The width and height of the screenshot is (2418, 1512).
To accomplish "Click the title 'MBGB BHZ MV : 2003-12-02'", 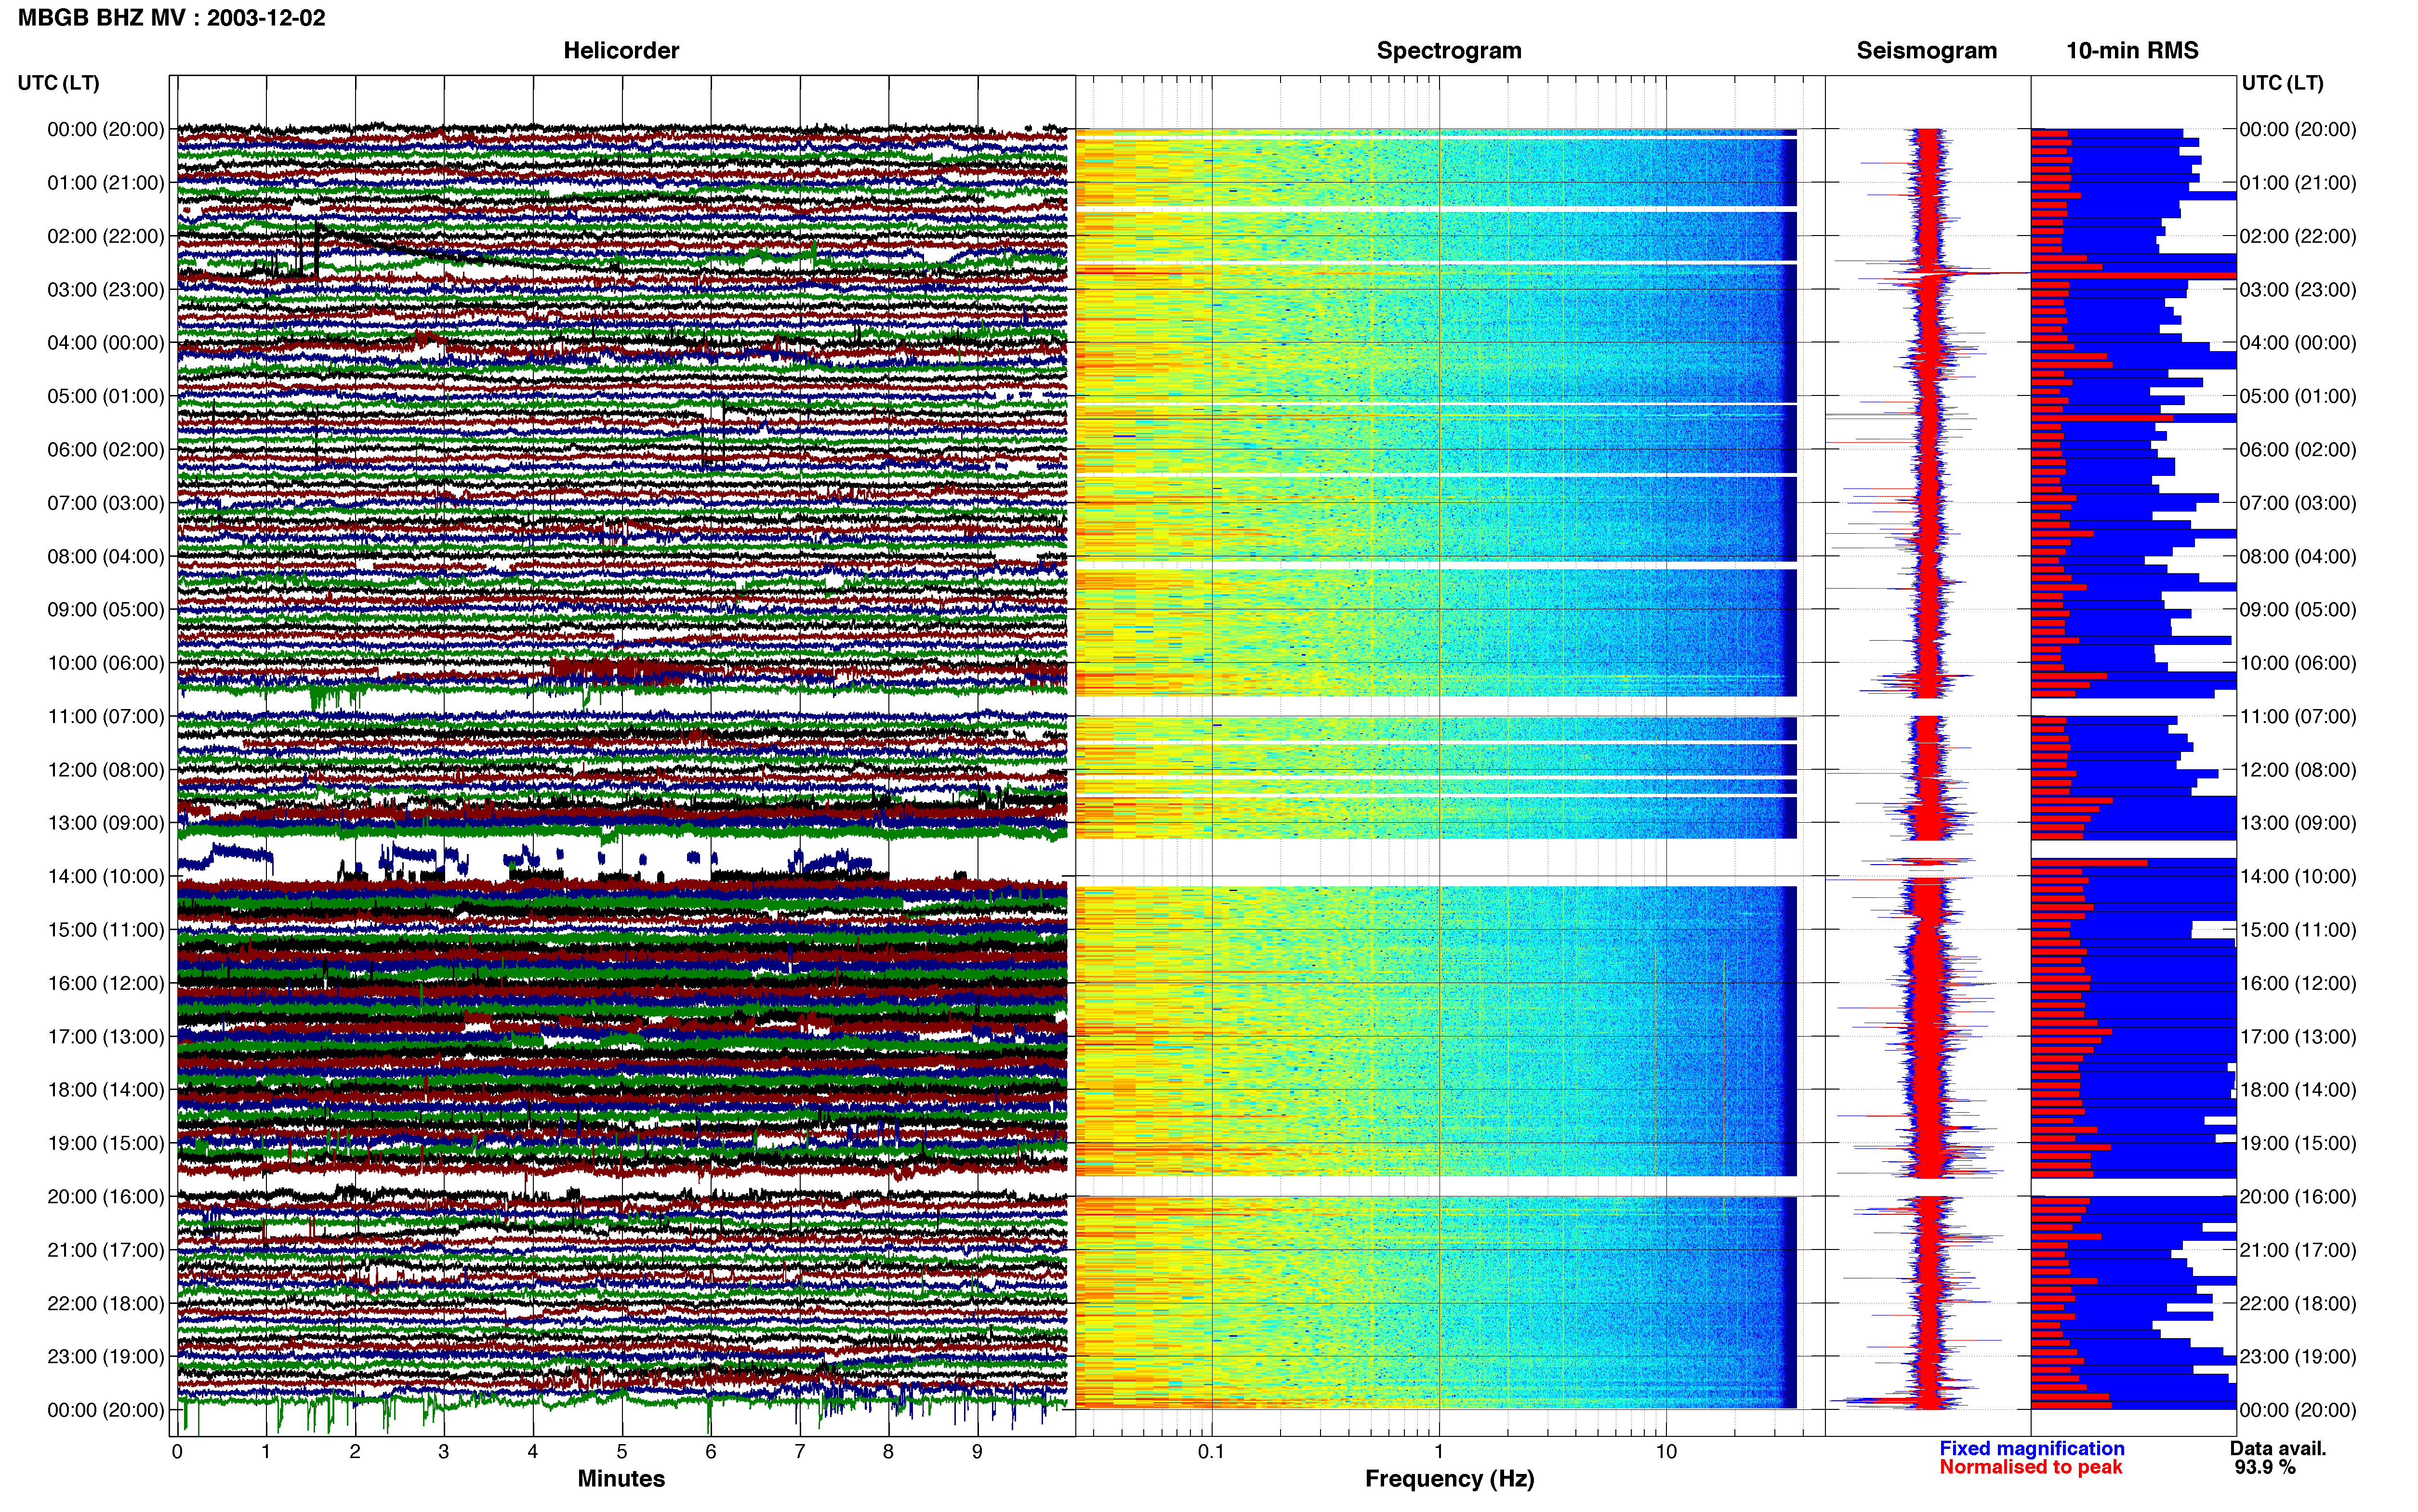I will 171,18.
